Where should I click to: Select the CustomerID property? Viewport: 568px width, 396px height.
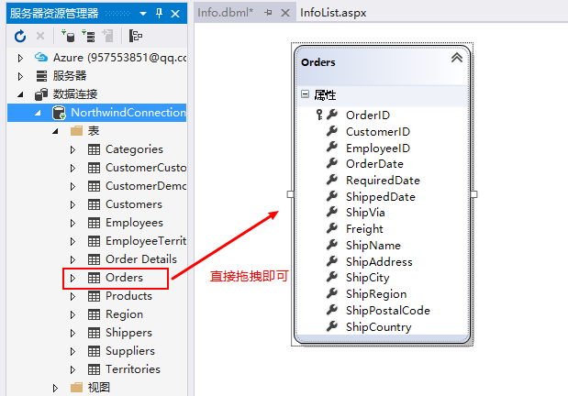[378, 132]
